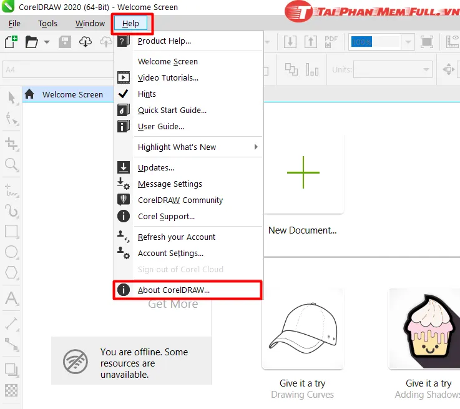Select the Connector tool

[12, 344]
